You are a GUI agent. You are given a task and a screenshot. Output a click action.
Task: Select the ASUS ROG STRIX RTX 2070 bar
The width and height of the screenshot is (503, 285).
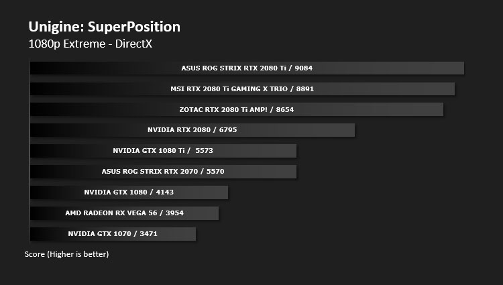point(163,172)
